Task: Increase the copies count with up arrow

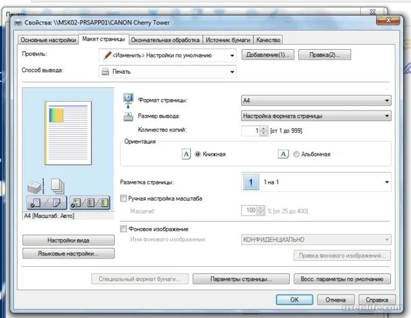Action: click(264, 128)
